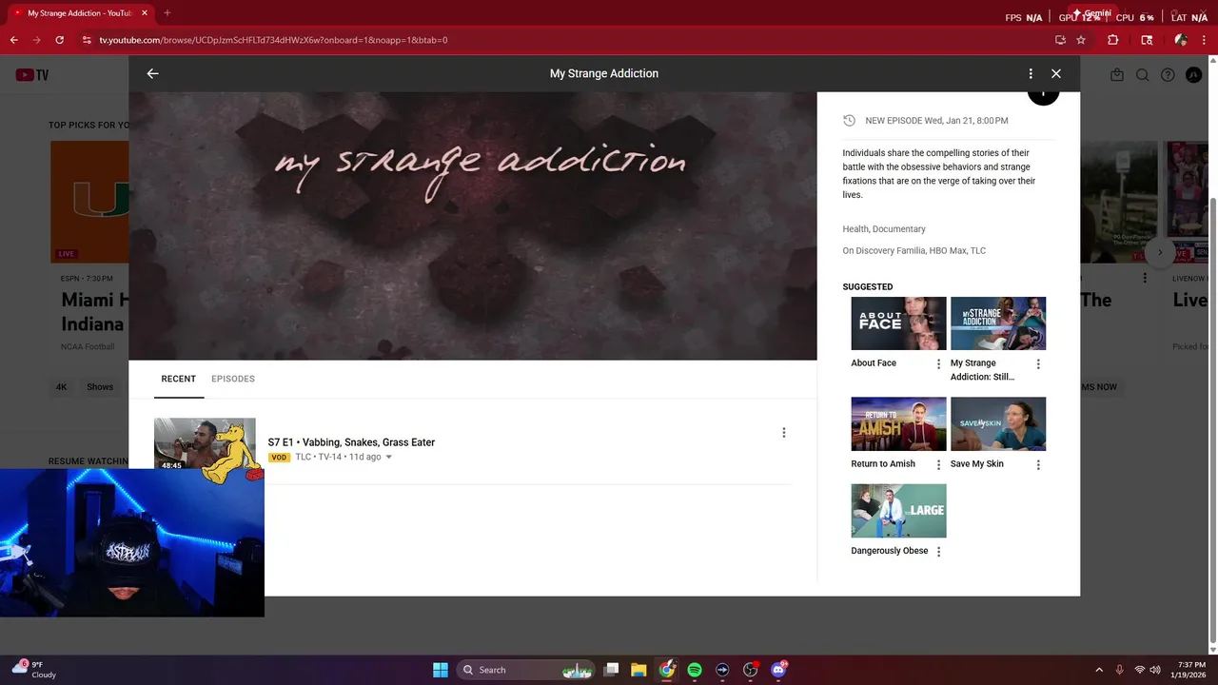Open YouTube TV help icon

click(x=1168, y=75)
